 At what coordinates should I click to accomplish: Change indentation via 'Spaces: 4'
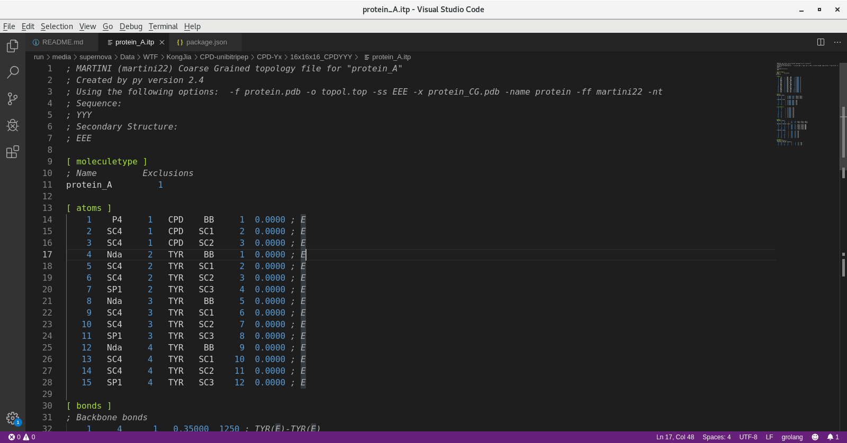click(x=716, y=437)
